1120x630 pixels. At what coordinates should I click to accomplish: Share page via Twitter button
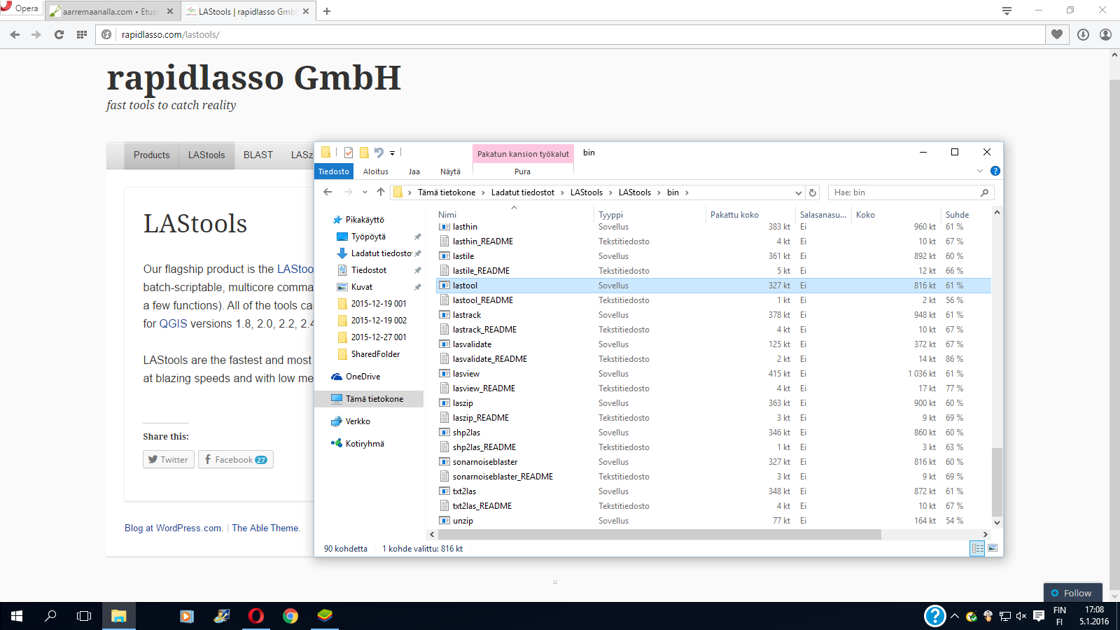coord(169,460)
